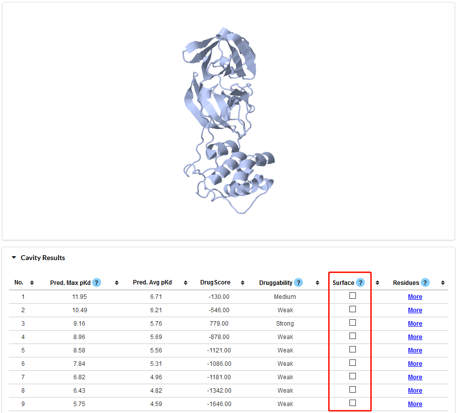
Task: Select the Pred. Max pKd value 11.95
Action: [80, 297]
